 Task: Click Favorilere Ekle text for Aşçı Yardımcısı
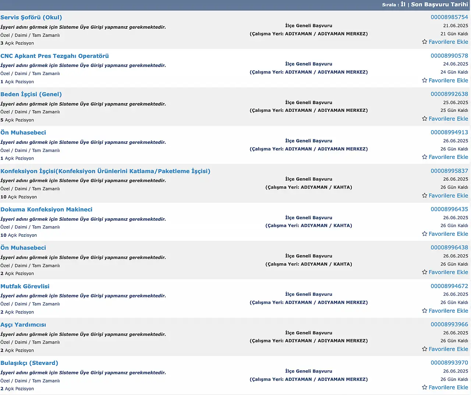point(448,349)
